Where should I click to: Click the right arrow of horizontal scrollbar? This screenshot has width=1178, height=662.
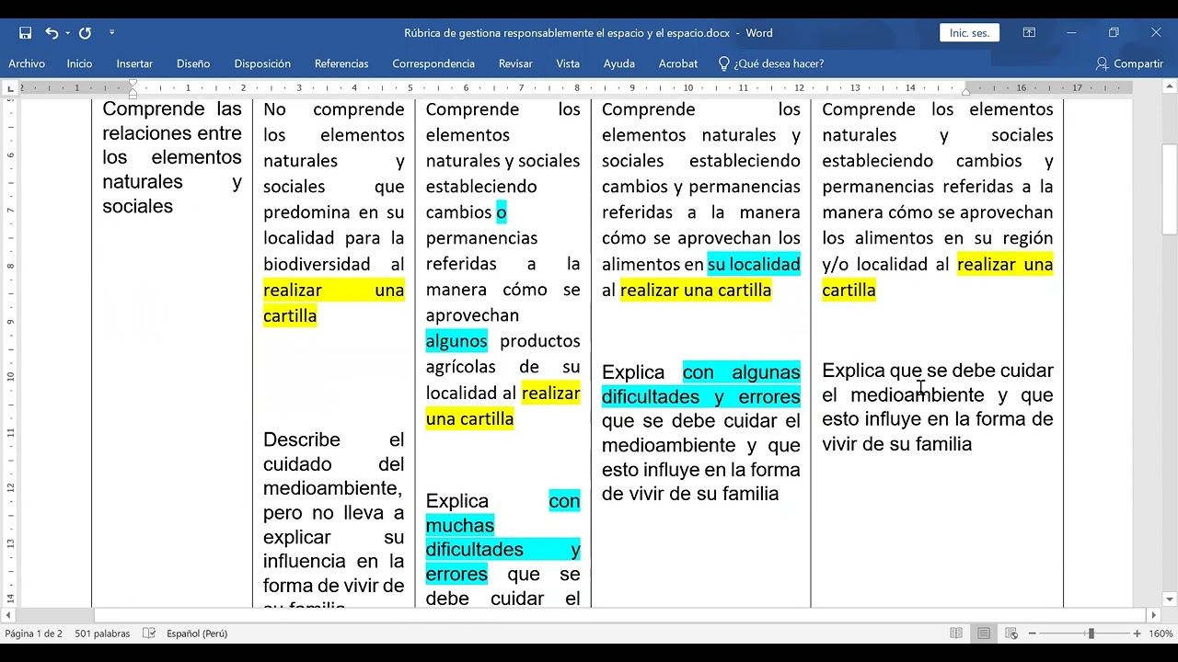1152,614
